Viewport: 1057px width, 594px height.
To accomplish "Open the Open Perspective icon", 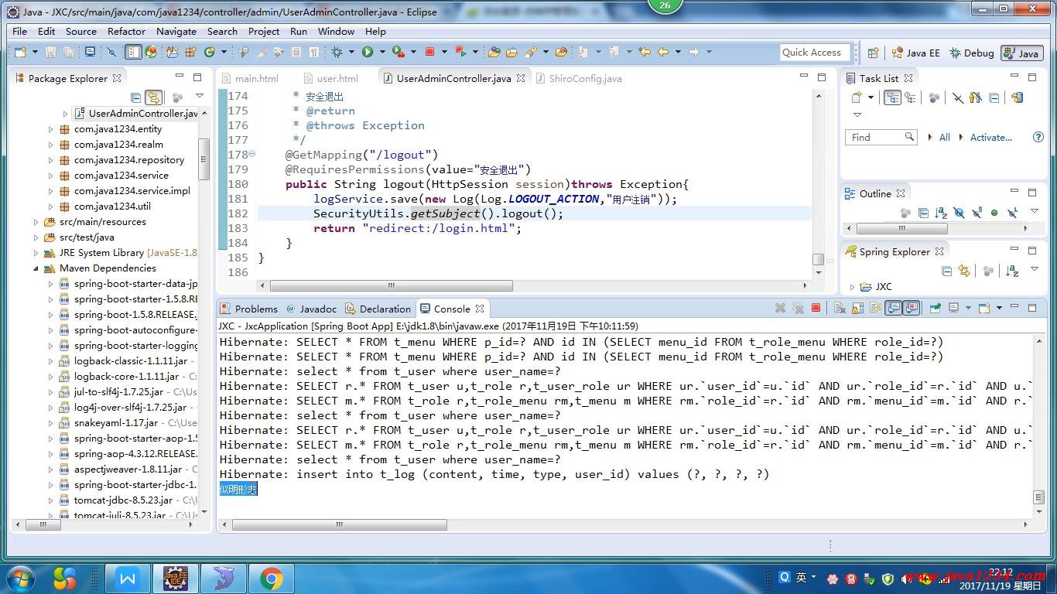I will click(873, 53).
